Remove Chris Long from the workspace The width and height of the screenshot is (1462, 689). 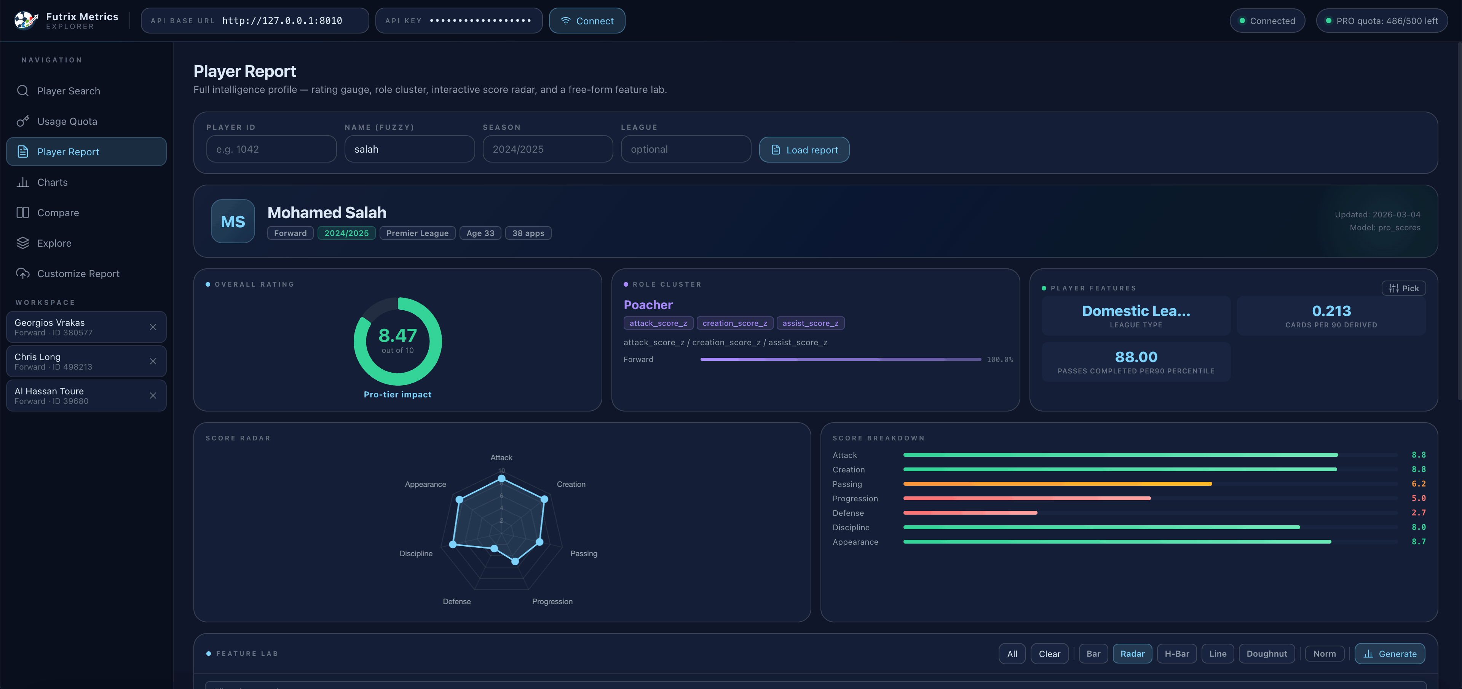point(153,361)
